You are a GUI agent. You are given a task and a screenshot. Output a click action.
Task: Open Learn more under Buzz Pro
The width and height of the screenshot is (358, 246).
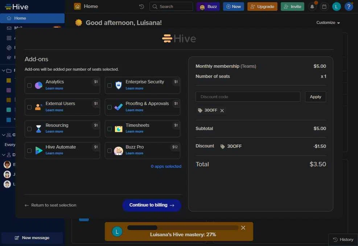click(135, 153)
